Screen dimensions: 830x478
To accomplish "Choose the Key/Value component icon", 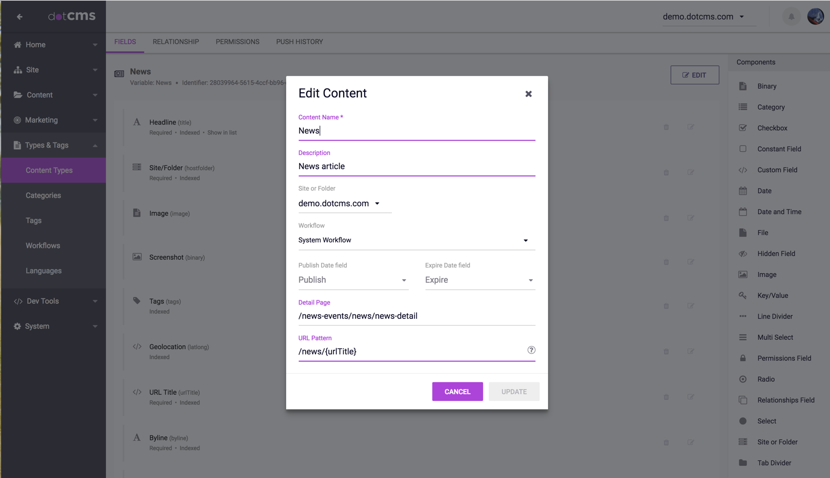I will click(742, 295).
